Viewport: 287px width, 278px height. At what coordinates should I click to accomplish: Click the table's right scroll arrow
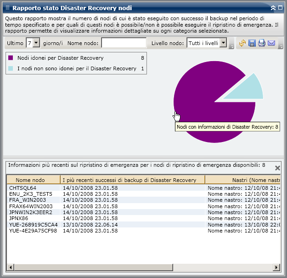click(x=276, y=267)
